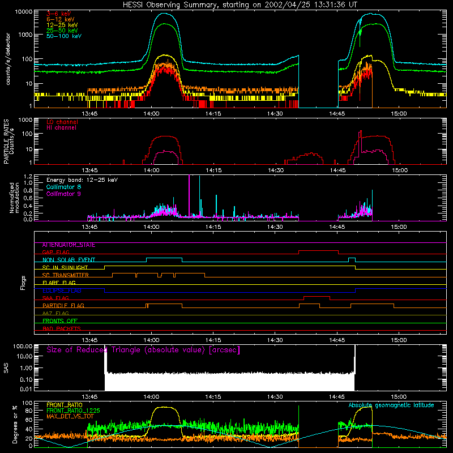Select the SC_TRANSMITTER flag label
The image size is (453, 453).
point(66,275)
